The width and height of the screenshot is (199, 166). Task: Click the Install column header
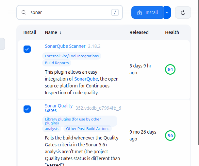30,32
